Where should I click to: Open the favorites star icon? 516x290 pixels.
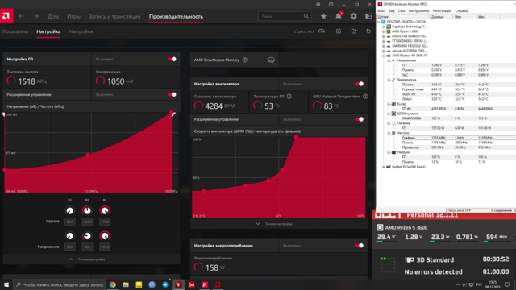(x=323, y=16)
